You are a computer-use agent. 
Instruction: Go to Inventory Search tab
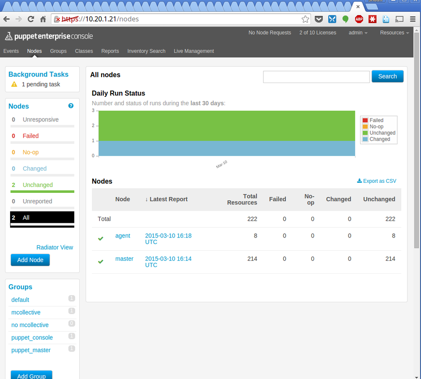(146, 51)
